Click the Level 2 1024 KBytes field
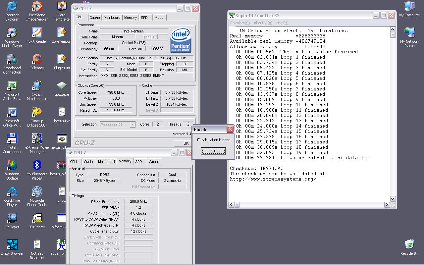This screenshot has width=424, height=265. pos(177,104)
